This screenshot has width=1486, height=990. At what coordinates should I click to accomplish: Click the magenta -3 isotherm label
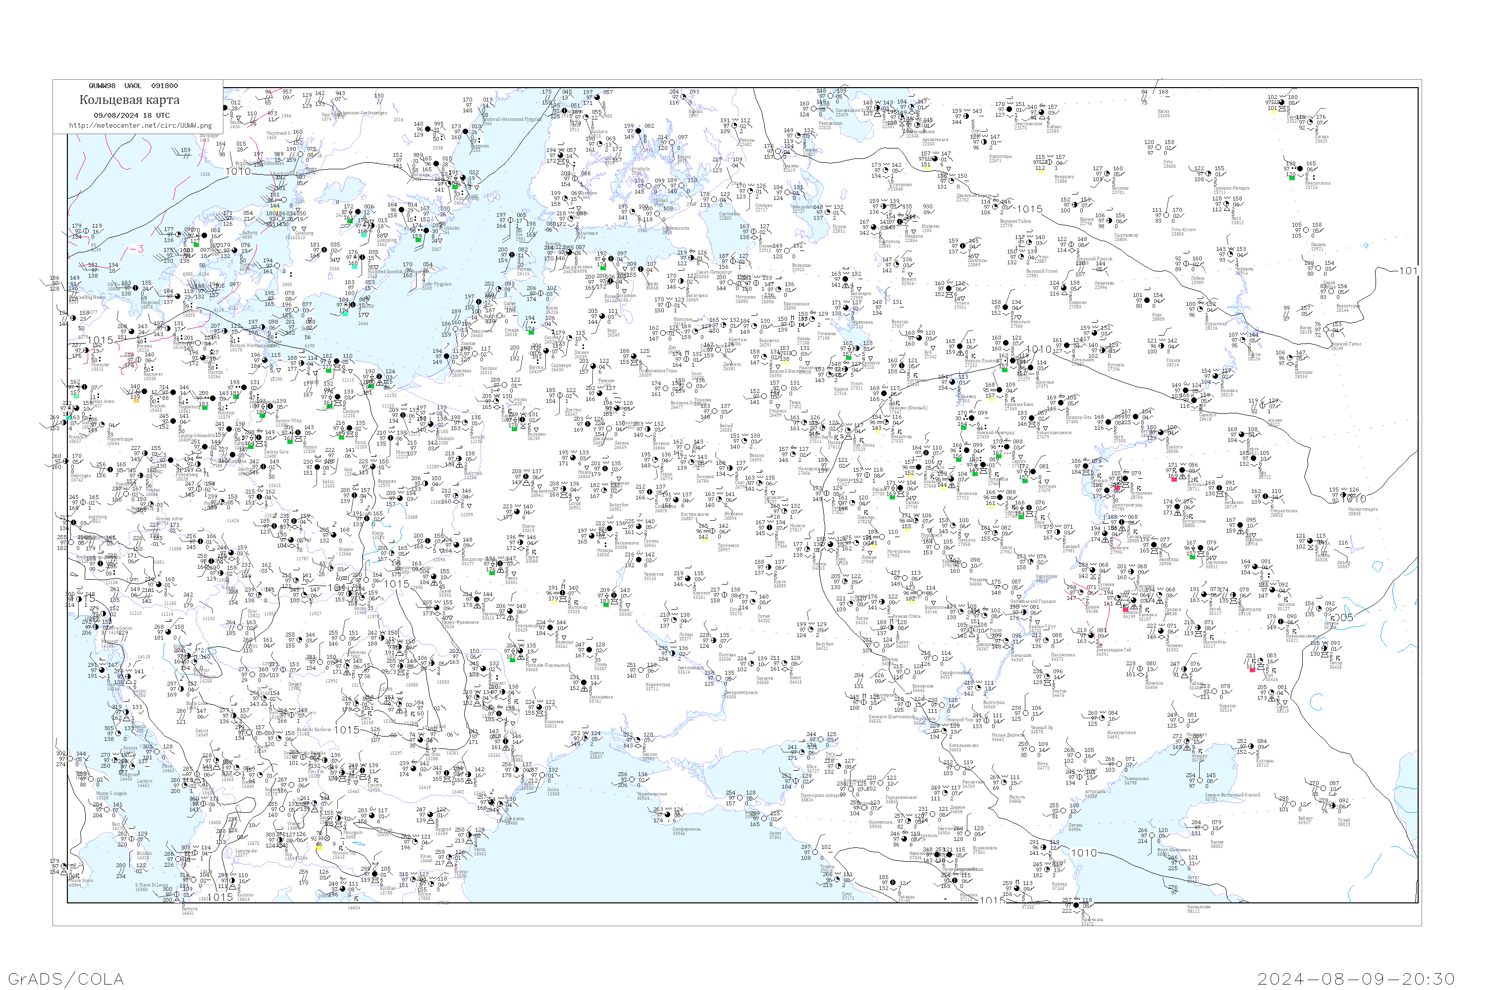point(137,248)
